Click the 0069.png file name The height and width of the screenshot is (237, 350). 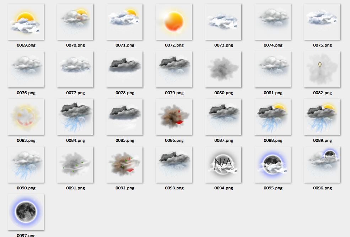[x=26, y=45]
